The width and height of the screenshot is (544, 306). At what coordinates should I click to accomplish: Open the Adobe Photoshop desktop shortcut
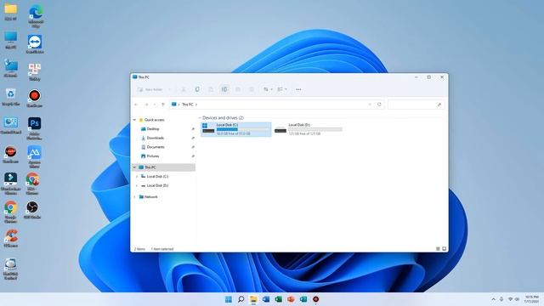tap(34, 128)
